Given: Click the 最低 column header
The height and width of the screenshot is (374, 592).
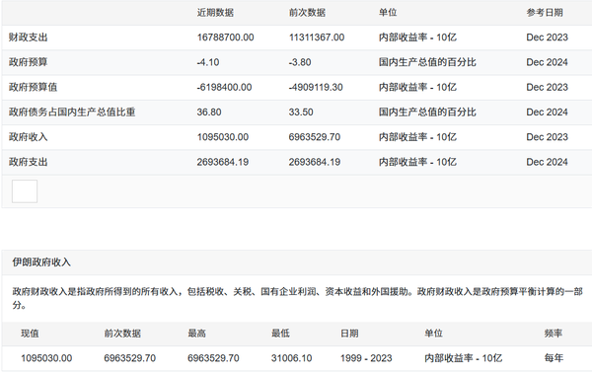Looking at the screenshot, I should coord(280,334).
